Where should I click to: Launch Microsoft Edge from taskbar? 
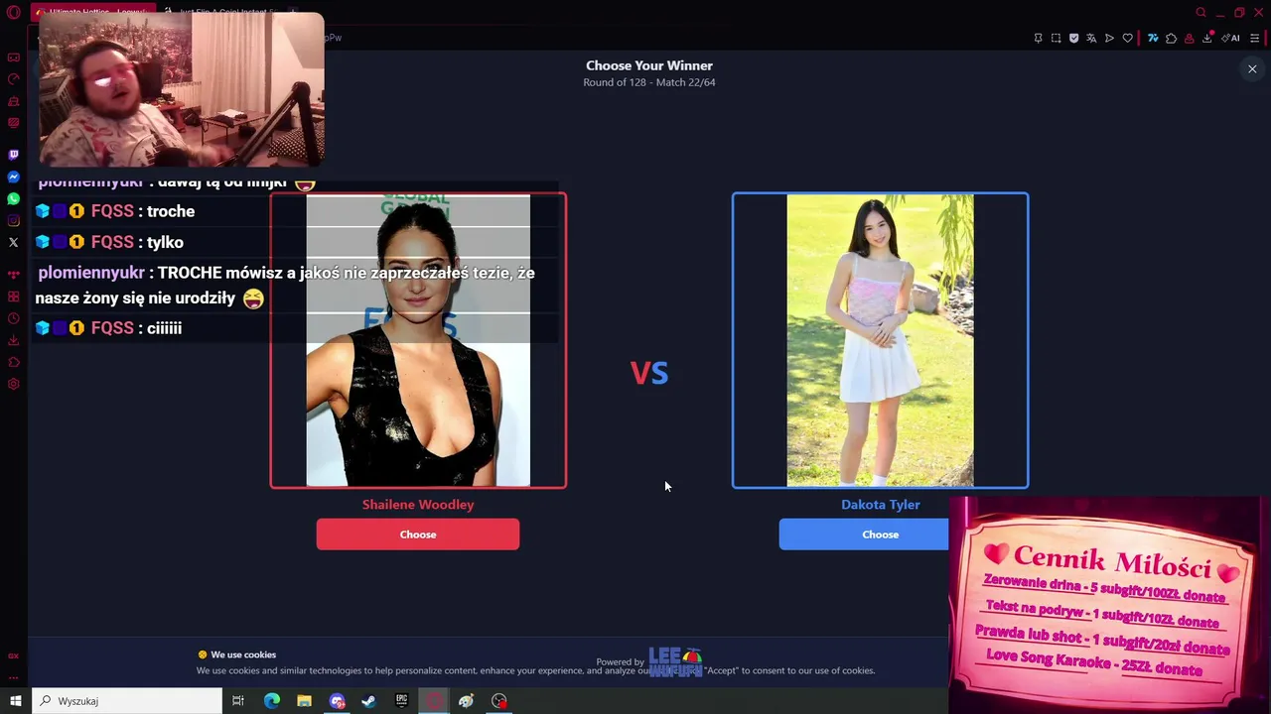click(x=271, y=701)
